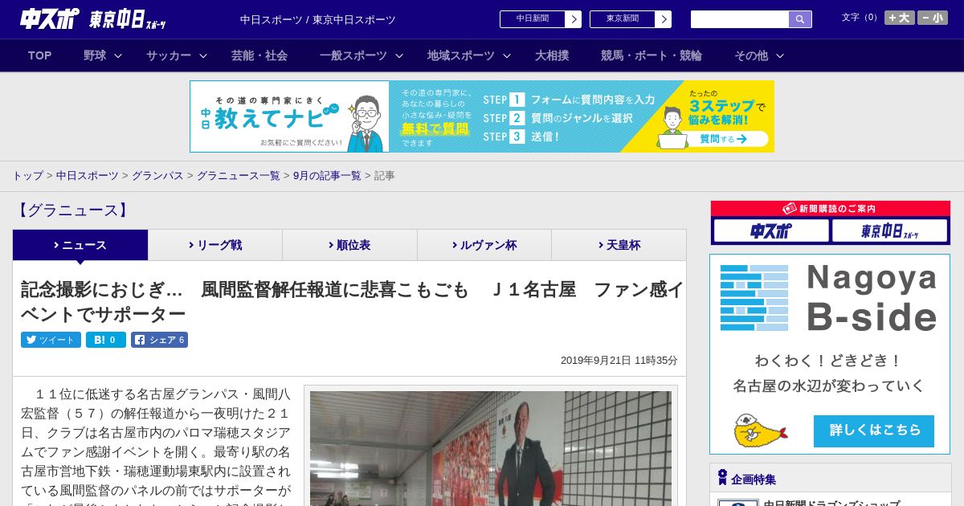Viewport: 964px width, 506px height.
Task: Select the ニュース tab
Action: pos(80,245)
